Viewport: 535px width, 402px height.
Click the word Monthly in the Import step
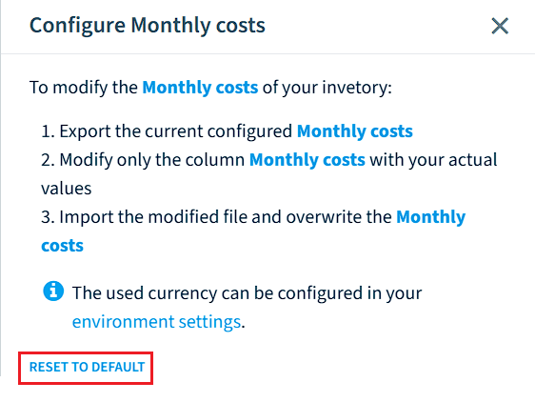[430, 217]
